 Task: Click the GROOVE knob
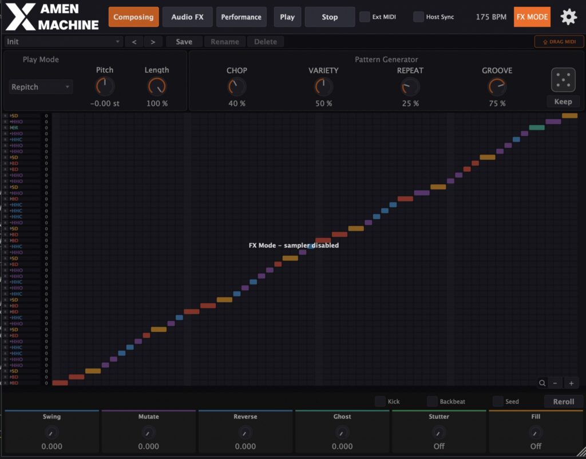pyautogui.click(x=497, y=87)
